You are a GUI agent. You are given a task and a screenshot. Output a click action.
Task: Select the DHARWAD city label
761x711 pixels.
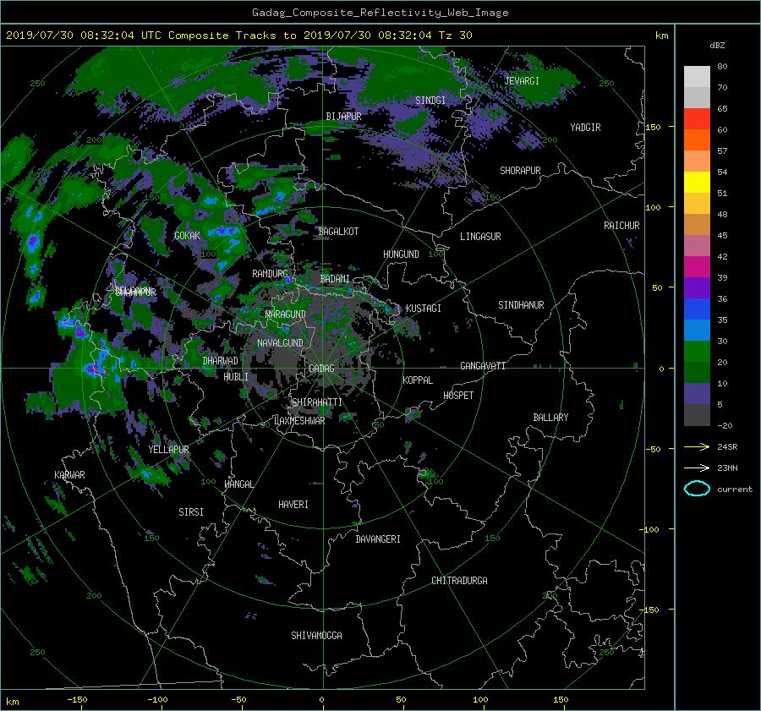221,361
